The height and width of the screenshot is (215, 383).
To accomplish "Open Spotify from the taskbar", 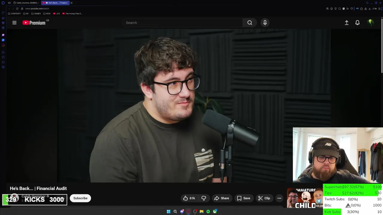I will [208, 211].
